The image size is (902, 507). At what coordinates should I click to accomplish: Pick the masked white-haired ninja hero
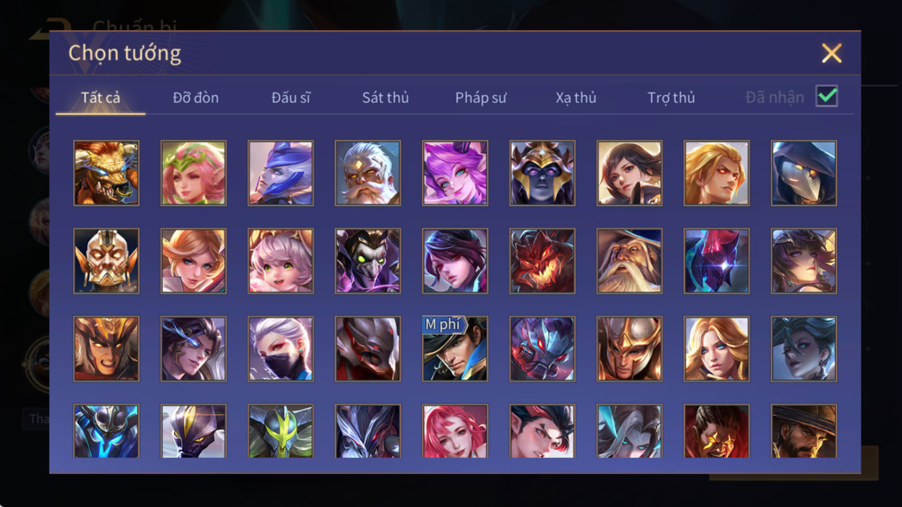281,349
